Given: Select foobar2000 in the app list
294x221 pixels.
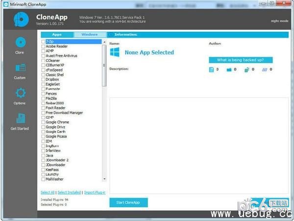Looking at the screenshot, I should [x=55, y=103].
